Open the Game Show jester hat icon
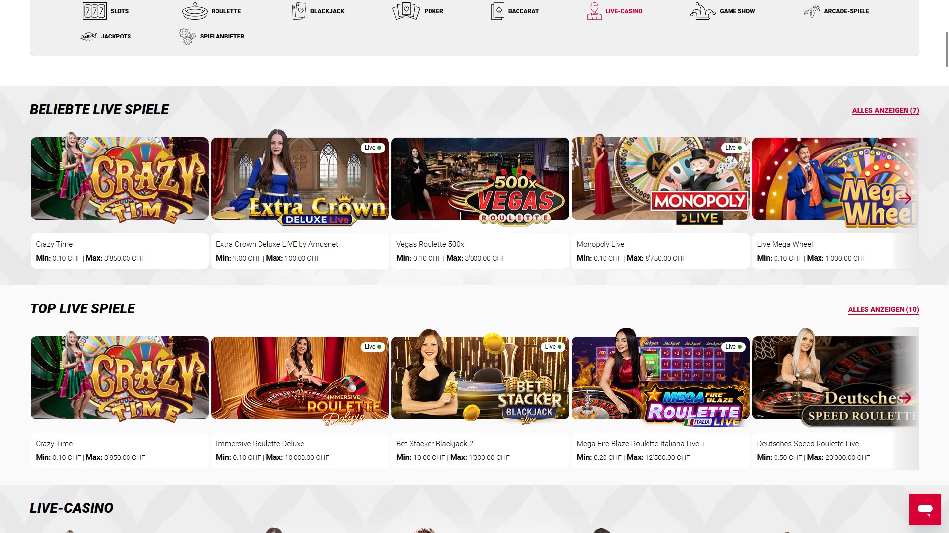949x533 pixels. point(703,11)
